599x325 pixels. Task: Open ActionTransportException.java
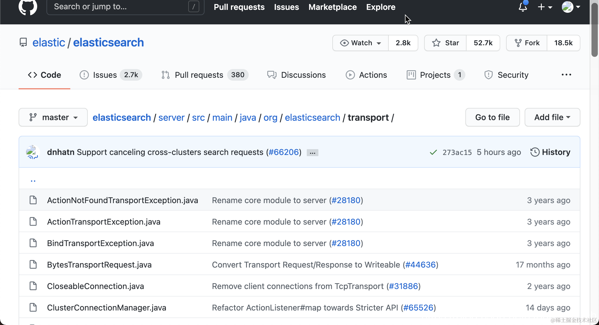point(104,222)
